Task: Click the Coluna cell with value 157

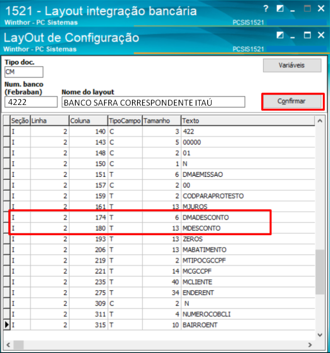Action: click(88, 185)
